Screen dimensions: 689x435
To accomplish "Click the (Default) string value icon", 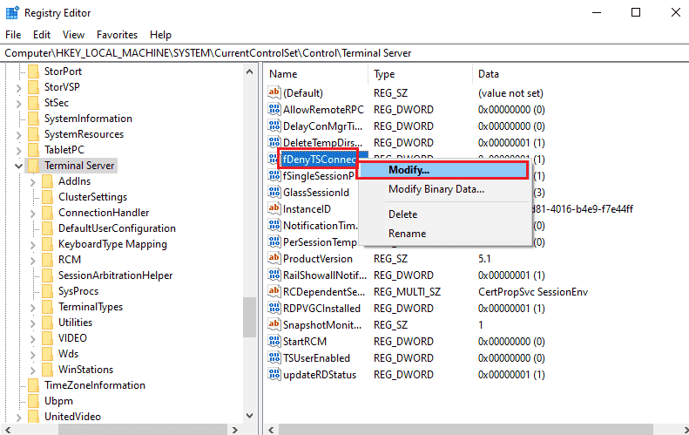I will (274, 92).
